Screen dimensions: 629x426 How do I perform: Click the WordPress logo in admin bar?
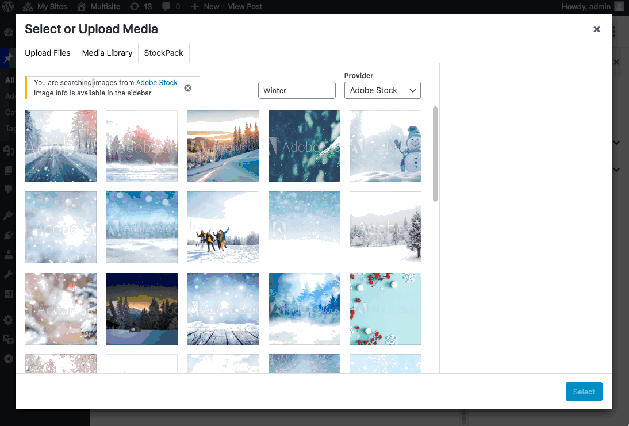pyautogui.click(x=9, y=7)
